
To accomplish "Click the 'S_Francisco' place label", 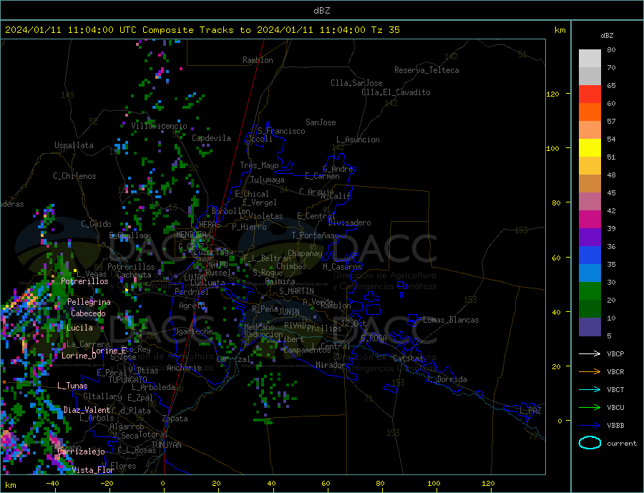I will [281, 131].
